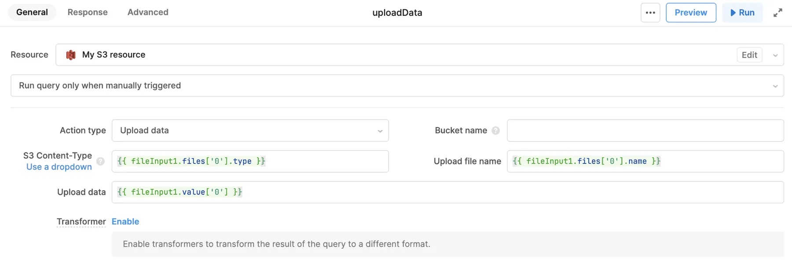Click the uploadData query name
Viewport: 792px width, 261px height.
point(397,13)
